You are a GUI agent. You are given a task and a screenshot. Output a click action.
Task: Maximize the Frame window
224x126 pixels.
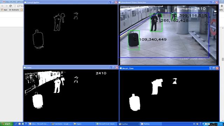coord(114,68)
